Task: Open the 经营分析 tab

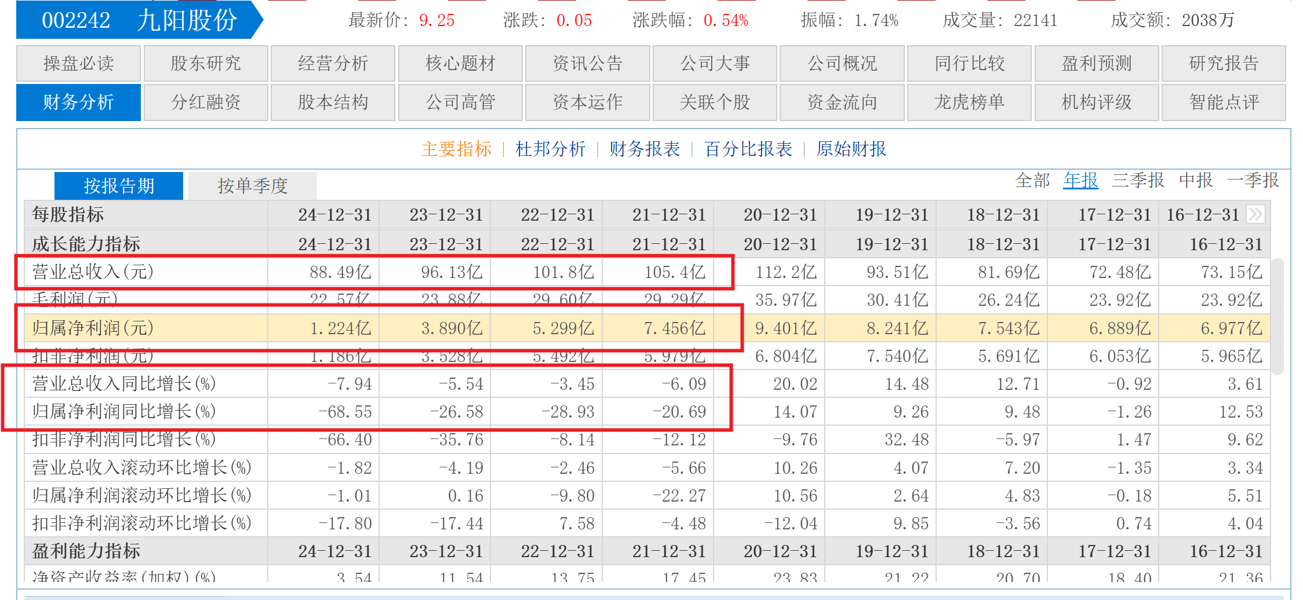Action: pyautogui.click(x=333, y=63)
